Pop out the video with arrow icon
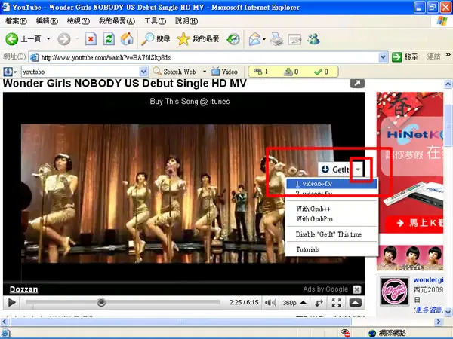 (x=357, y=83)
